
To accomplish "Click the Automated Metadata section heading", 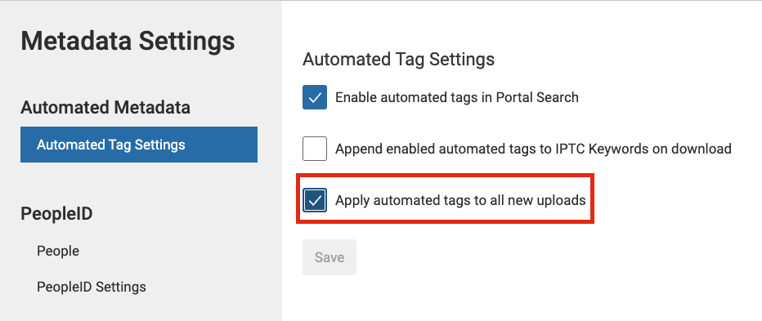I will click(x=105, y=108).
